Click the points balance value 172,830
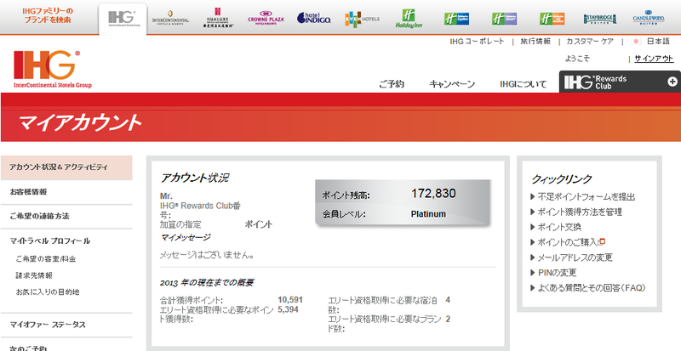Image resolution: width=681 pixels, height=351 pixels. pos(433,194)
